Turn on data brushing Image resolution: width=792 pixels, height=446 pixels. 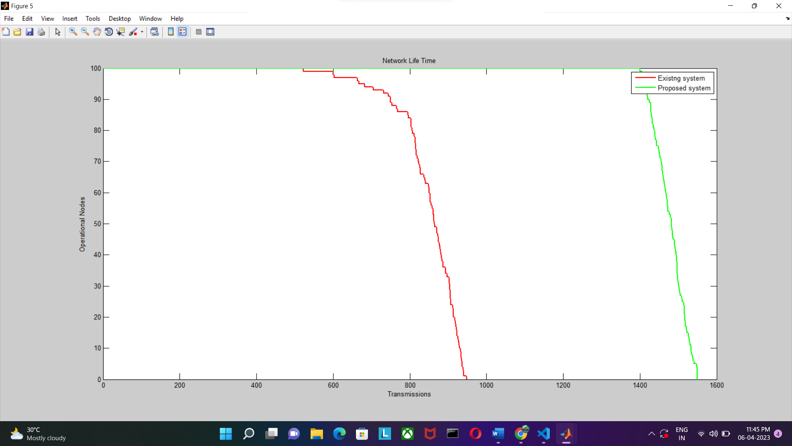pos(134,31)
